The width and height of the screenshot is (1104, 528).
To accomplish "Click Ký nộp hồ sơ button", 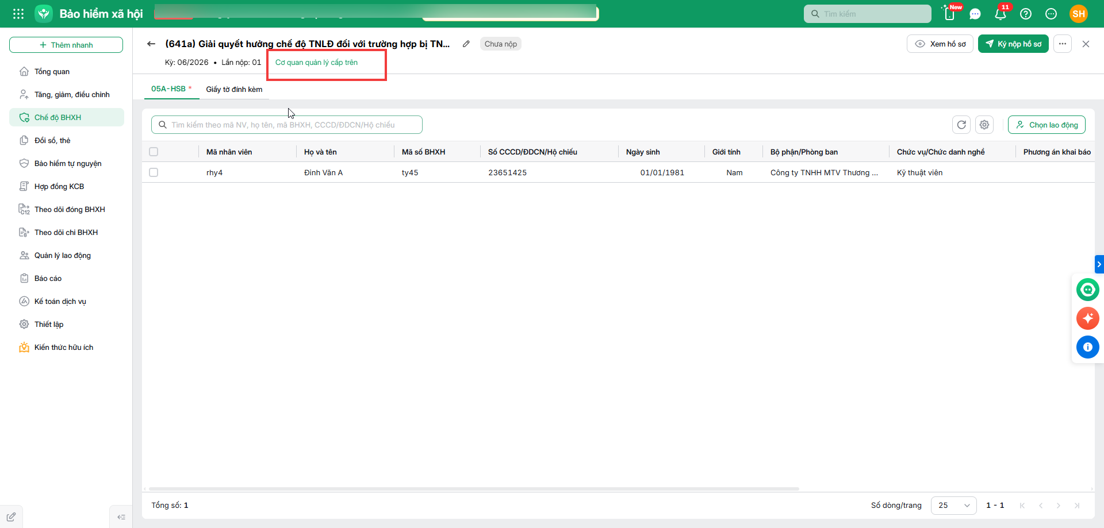I will coord(1013,44).
